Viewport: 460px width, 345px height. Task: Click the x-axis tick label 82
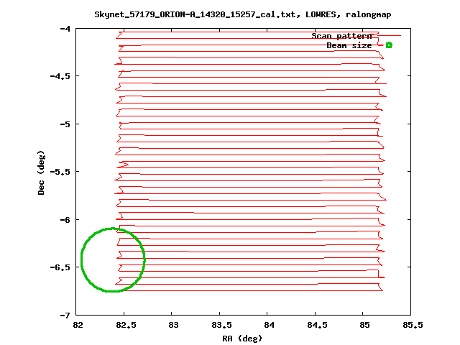coord(78,325)
